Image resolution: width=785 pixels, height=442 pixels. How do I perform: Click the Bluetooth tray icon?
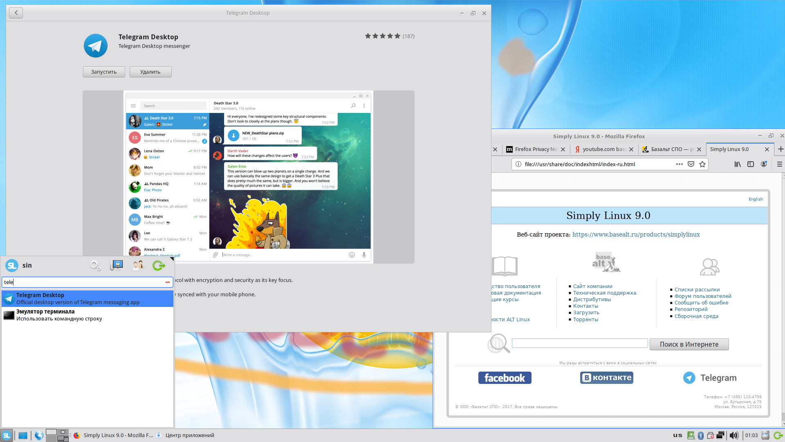point(700,435)
